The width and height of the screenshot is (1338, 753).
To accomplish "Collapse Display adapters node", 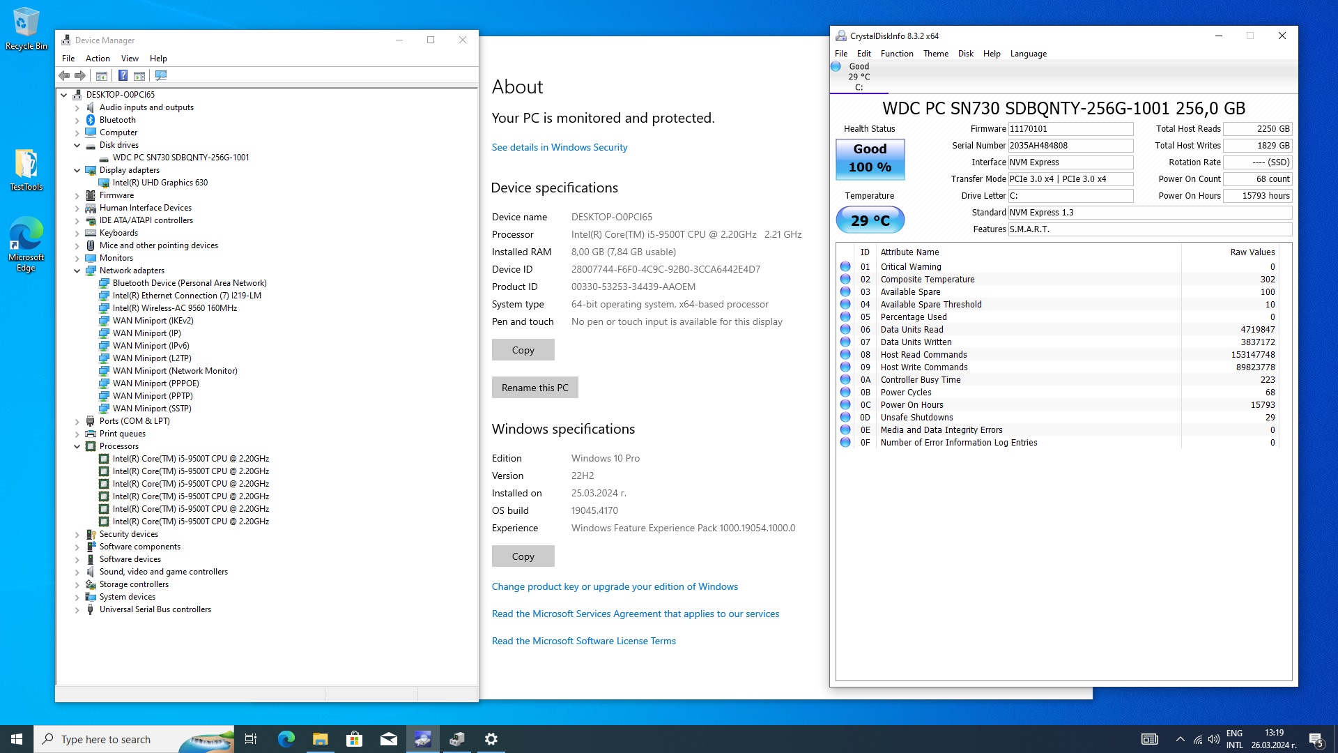I will [77, 170].
